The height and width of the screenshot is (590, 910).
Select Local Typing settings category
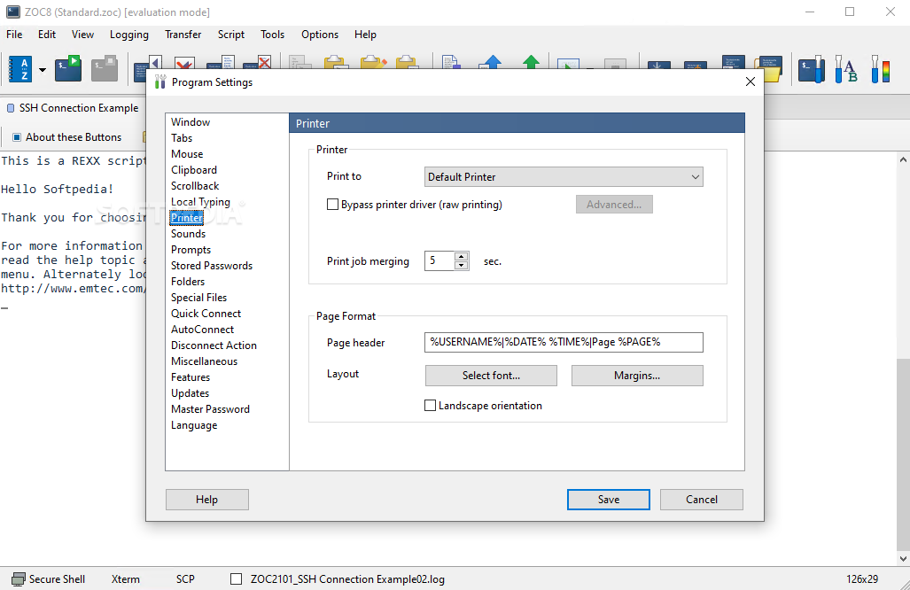pyautogui.click(x=200, y=202)
